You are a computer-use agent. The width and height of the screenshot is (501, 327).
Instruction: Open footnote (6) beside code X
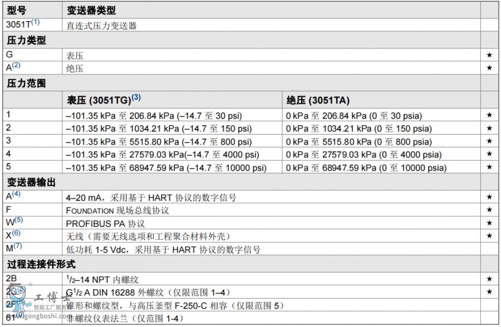[x=16, y=234]
